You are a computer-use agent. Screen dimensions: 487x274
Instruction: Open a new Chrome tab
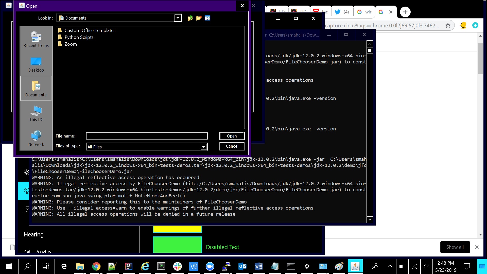(405, 12)
